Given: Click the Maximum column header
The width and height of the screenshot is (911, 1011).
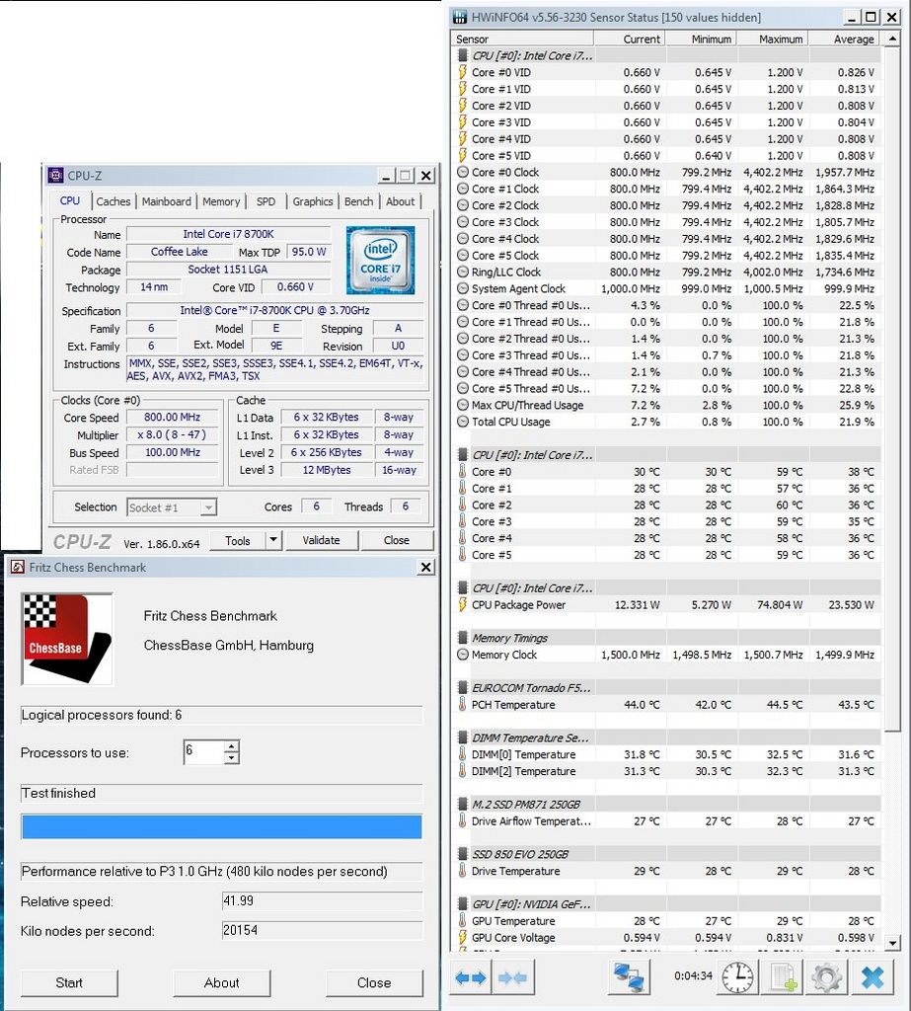Looking at the screenshot, I should (x=773, y=39).
